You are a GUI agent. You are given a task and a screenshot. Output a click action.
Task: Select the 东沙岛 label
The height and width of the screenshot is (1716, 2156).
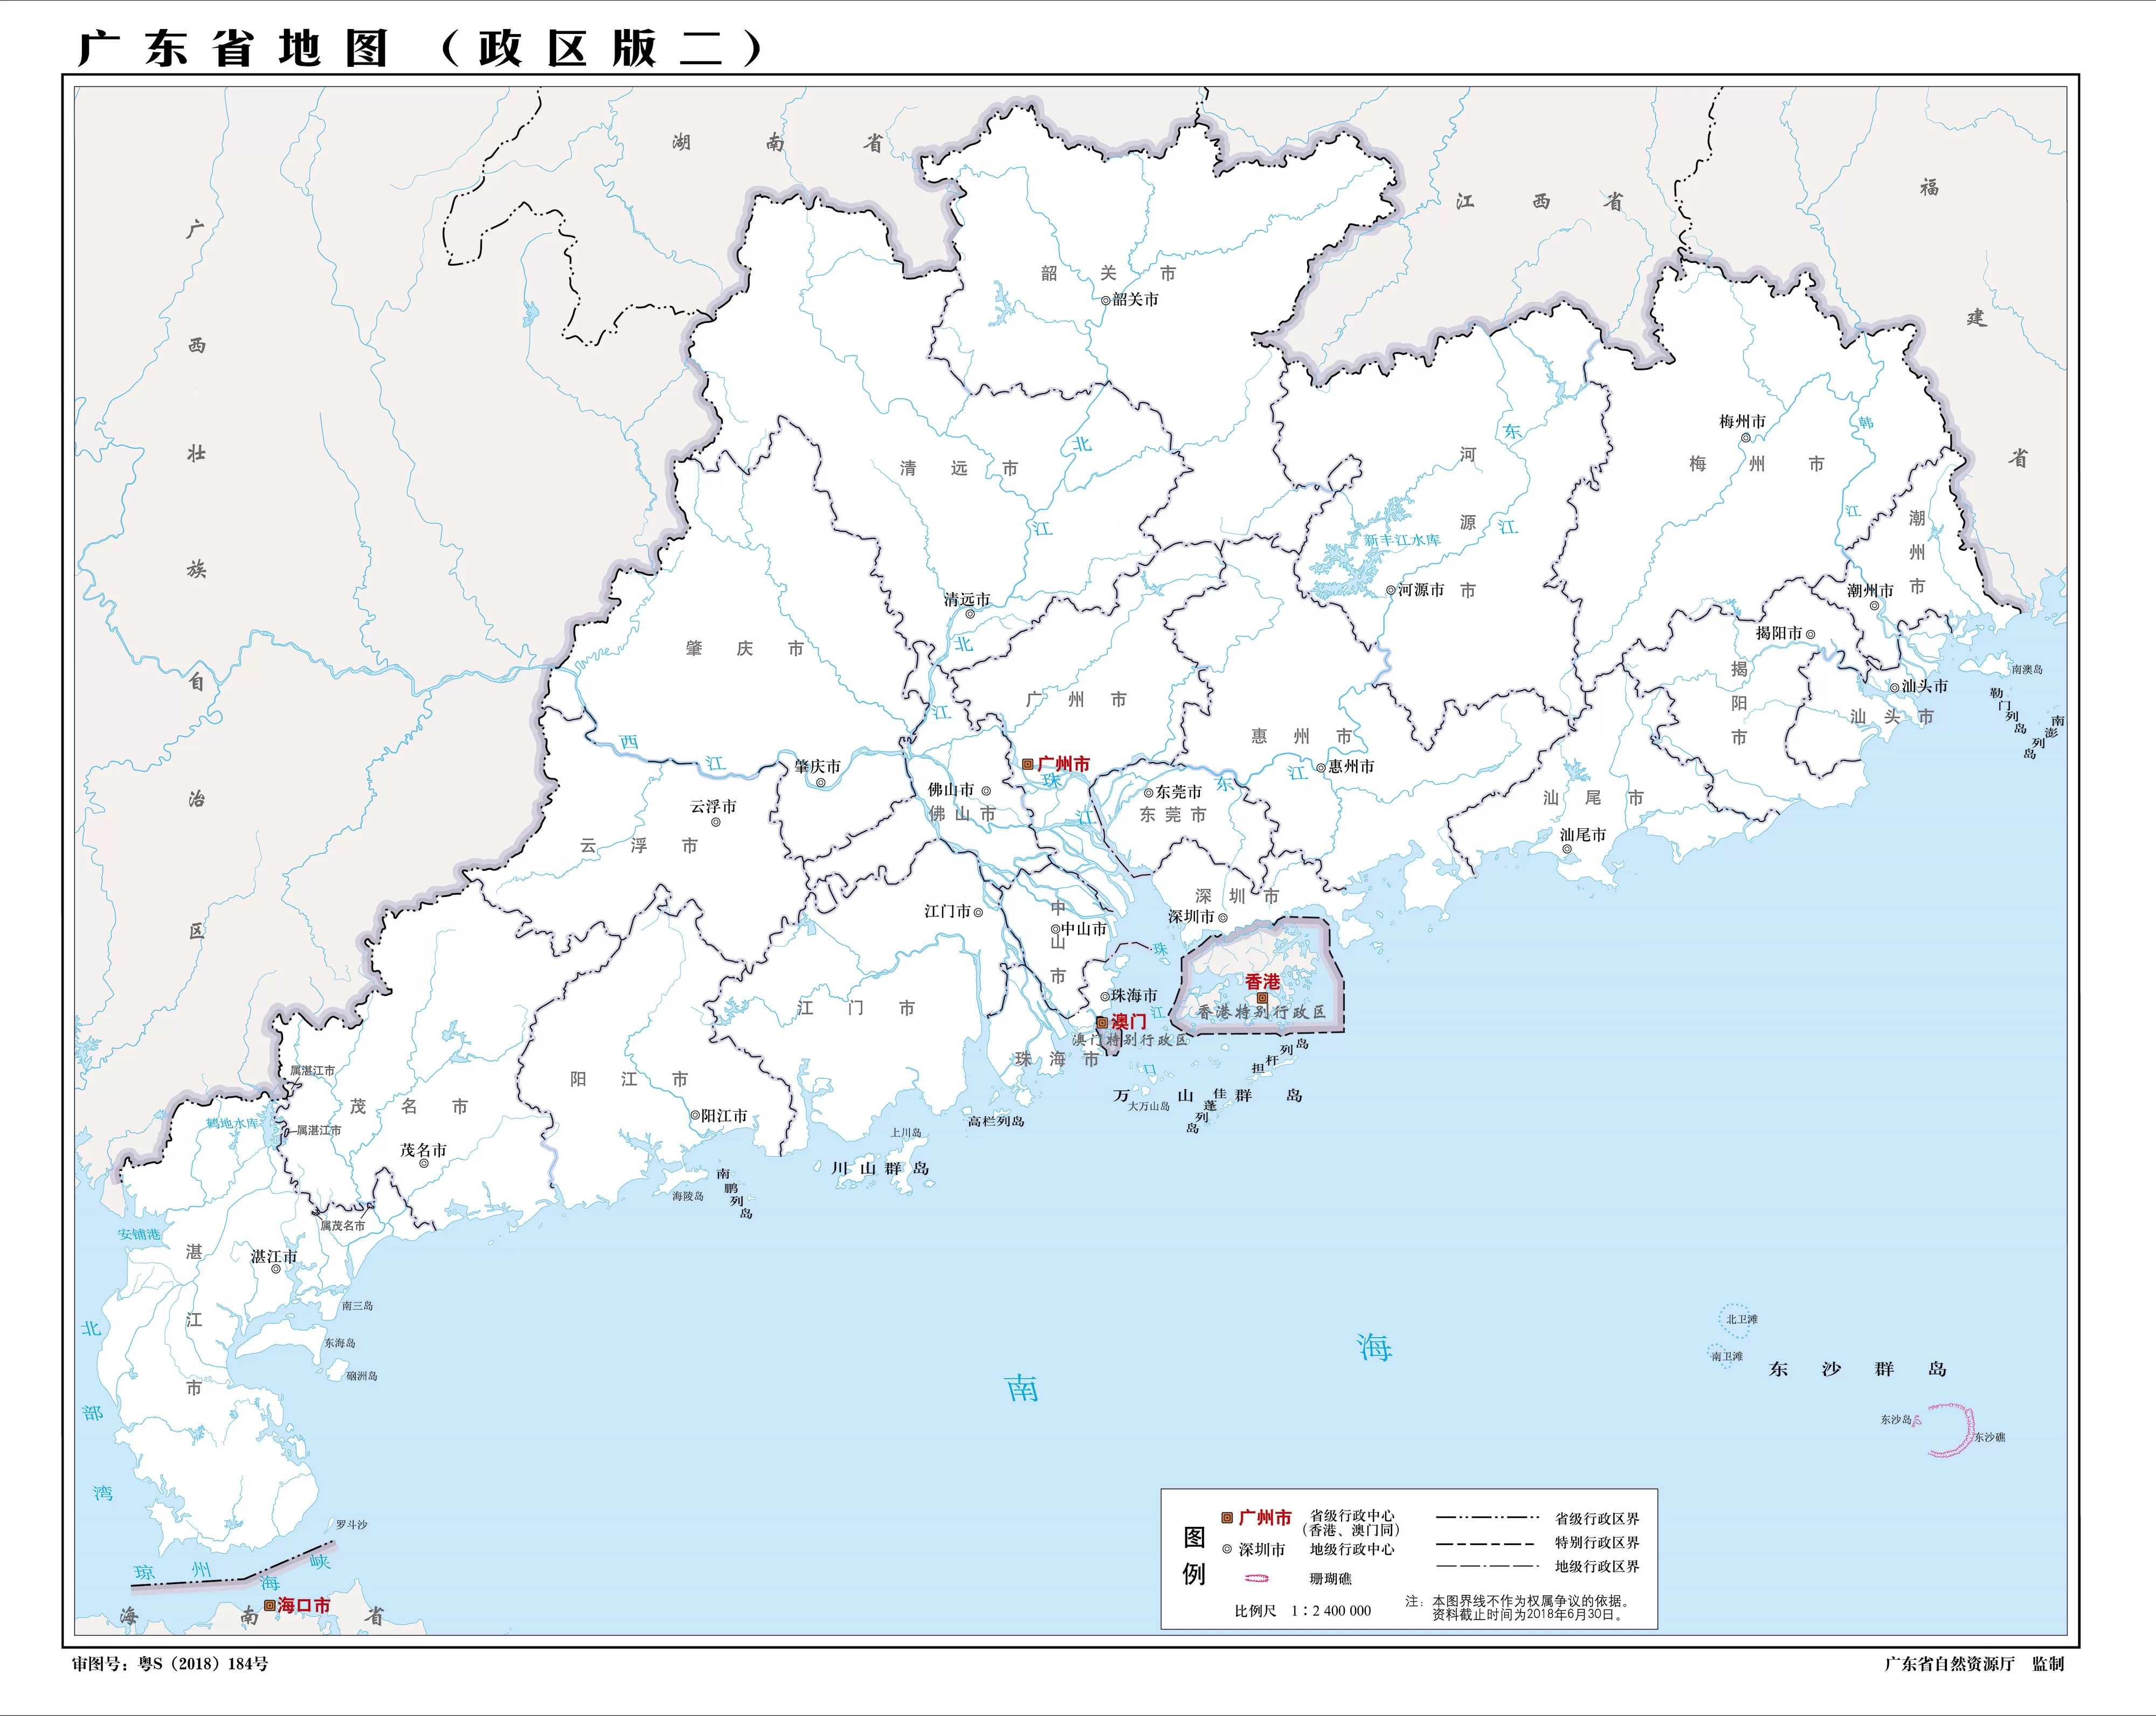1896,1419
